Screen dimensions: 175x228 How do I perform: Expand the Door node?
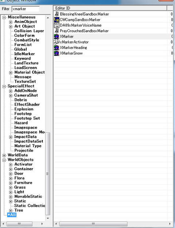[11, 174]
